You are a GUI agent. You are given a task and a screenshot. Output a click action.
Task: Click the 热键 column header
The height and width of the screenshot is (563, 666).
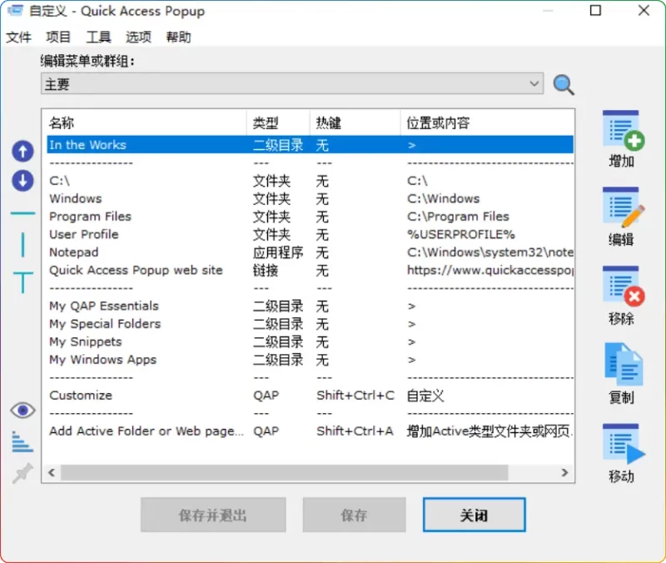[355, 122]
